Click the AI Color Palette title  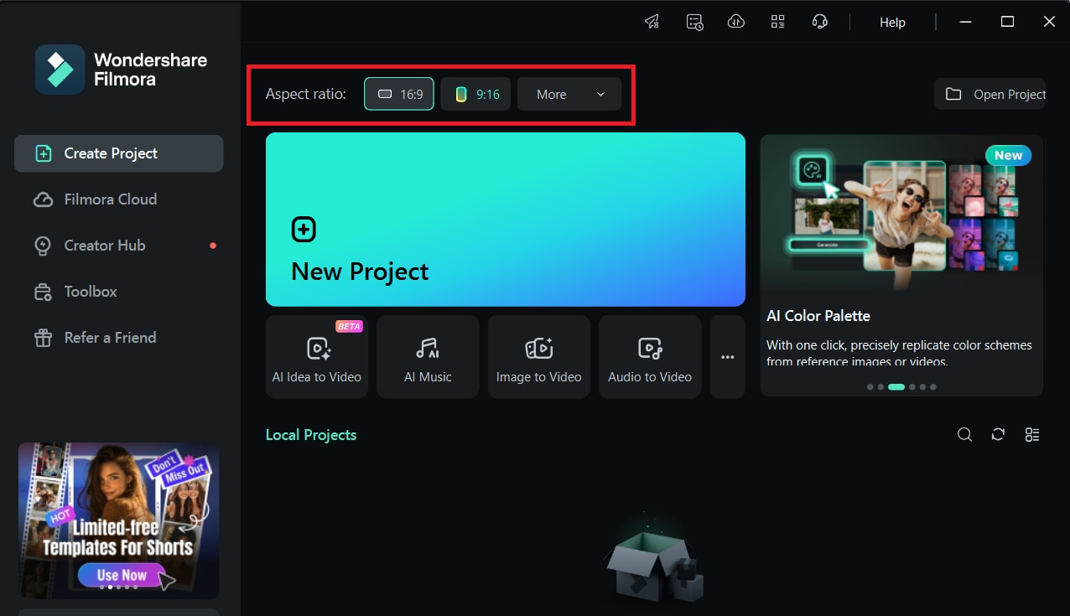tap(818, 316)
